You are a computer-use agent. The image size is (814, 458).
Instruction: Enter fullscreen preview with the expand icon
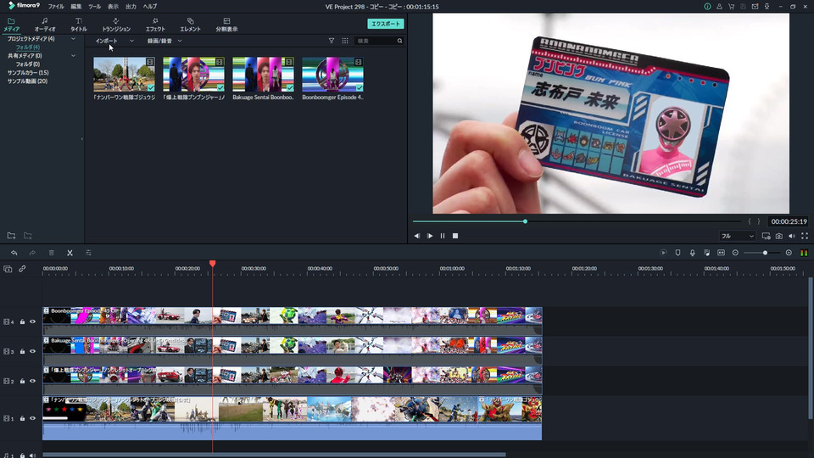(805, 237)
